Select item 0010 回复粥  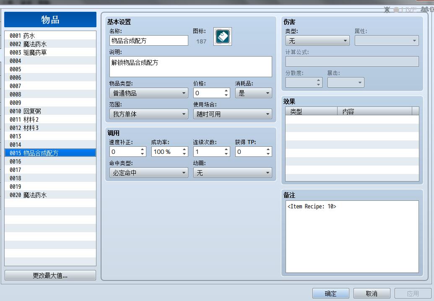(x=50, y=111)
